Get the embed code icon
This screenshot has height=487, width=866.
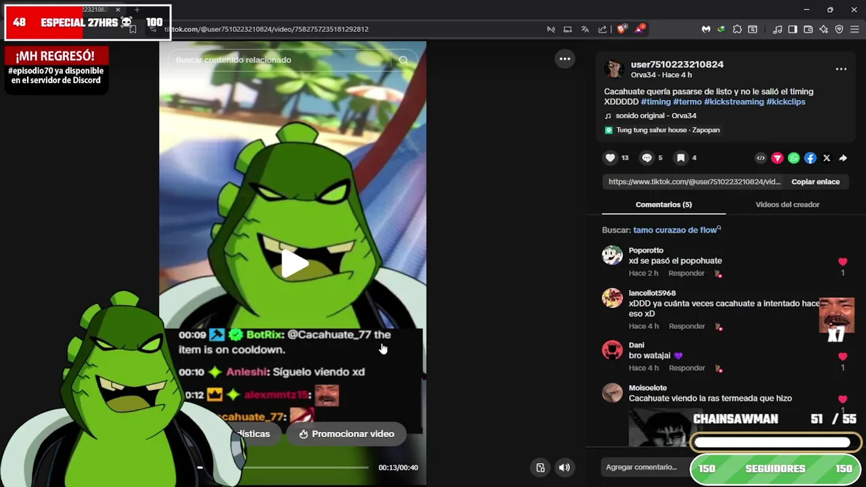click(760, 158)
